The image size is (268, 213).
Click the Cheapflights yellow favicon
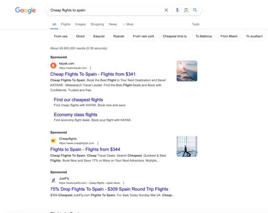pyautogui.click(x=53, y=141)
